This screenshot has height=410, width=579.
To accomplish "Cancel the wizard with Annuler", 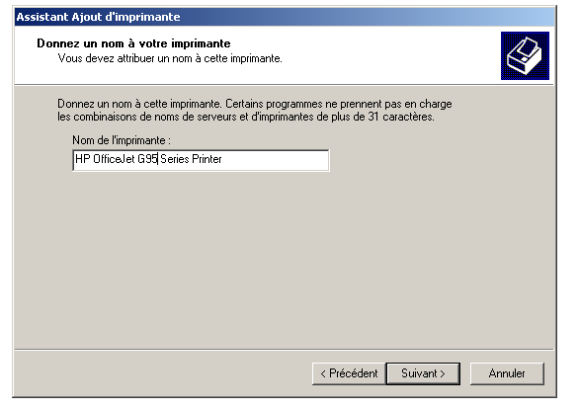I will [507, 373].
